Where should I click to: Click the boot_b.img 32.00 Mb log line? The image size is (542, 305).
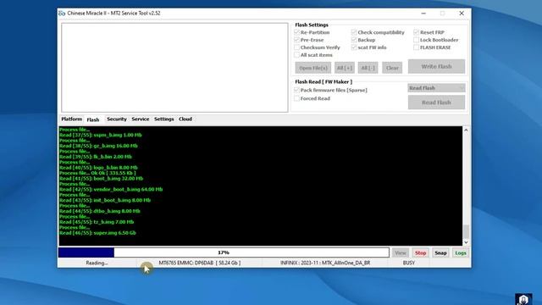point(101,179)
